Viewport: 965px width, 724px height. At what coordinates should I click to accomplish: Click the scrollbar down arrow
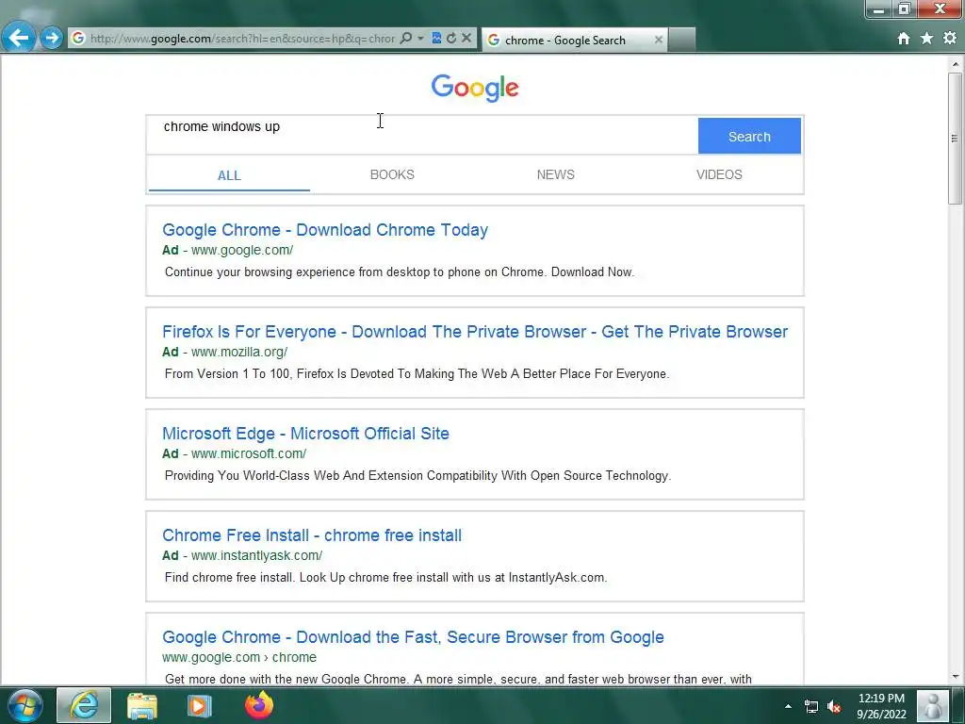[x=955, y=677]
